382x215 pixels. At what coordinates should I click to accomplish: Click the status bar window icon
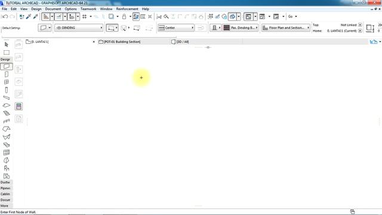[x=352, y=211]
